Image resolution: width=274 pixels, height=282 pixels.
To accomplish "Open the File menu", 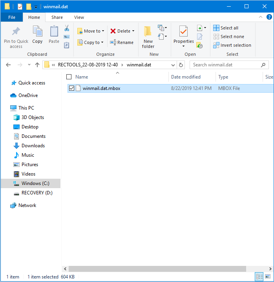I will point(12,17).
